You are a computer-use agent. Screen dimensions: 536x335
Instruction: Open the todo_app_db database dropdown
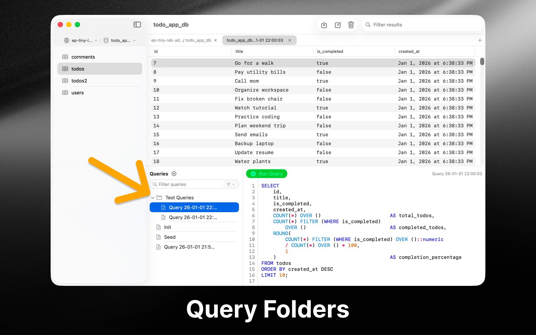coord(135,40)
